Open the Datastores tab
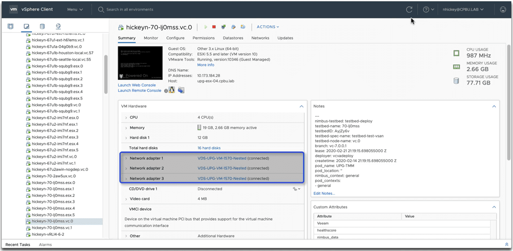Screen dimensions: 513x251 [233, 38]
